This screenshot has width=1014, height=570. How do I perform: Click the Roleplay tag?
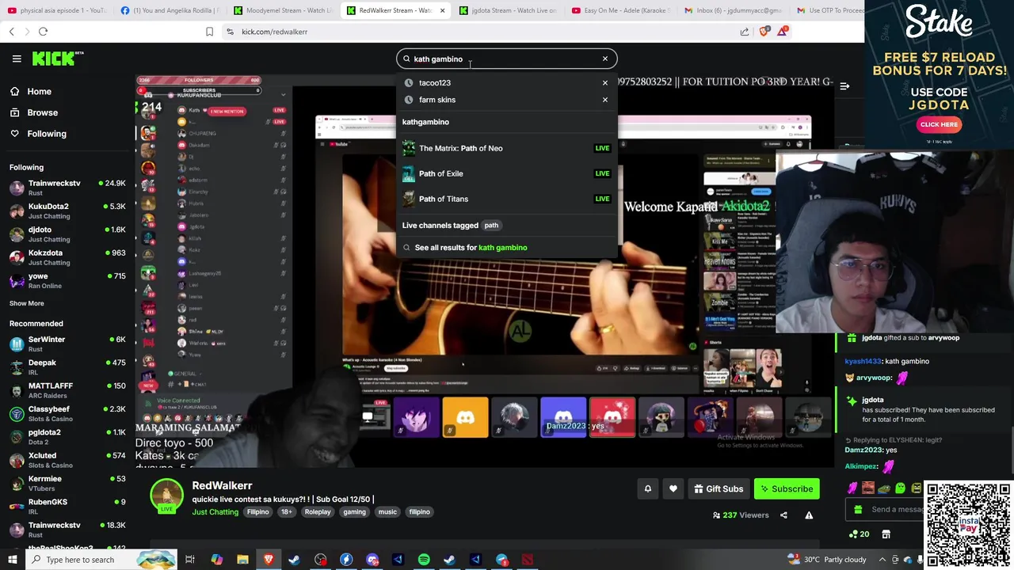318,512
